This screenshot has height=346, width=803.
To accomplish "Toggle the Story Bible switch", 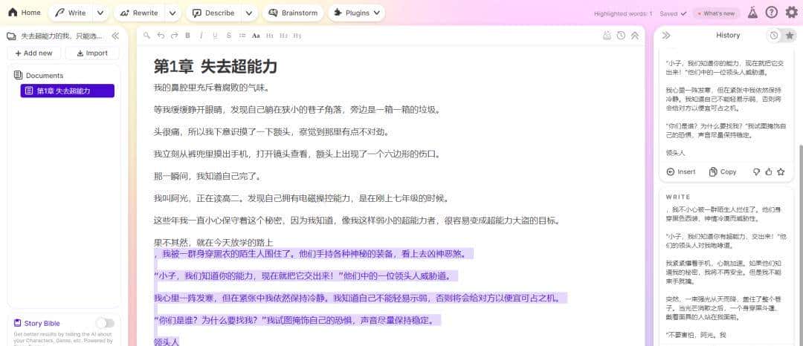I will 105,323.
